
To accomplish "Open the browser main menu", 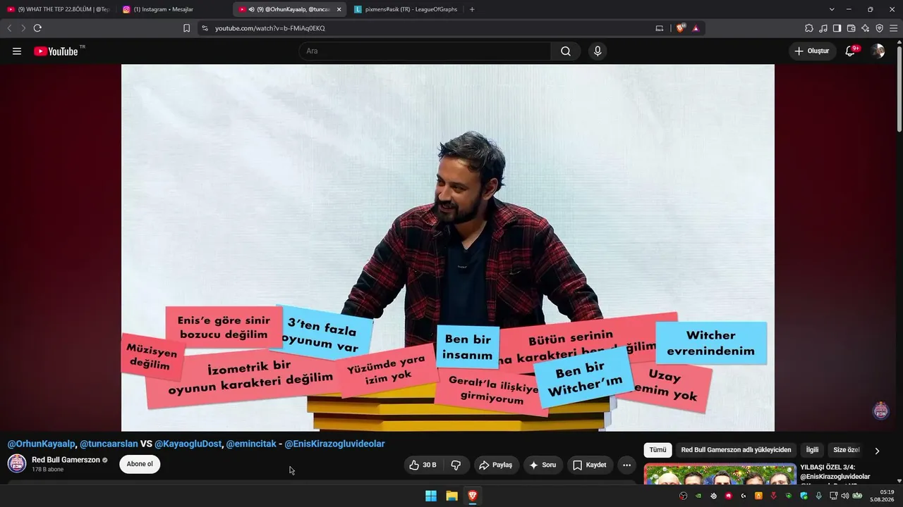I will [x=893, y=28].
